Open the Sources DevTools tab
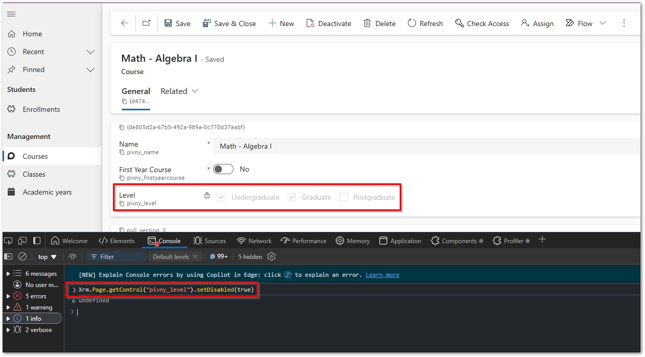645x357 pixels. [x=210, y=241]
